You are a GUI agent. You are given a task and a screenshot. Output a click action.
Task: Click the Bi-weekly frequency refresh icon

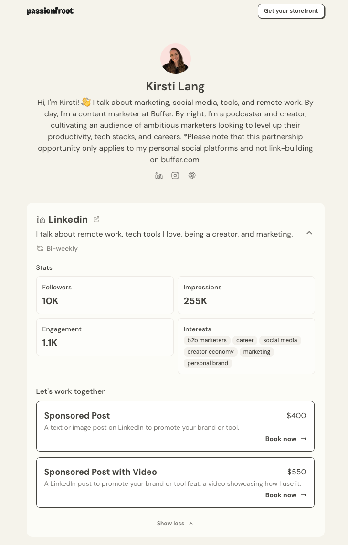click(x=40, y=248)
